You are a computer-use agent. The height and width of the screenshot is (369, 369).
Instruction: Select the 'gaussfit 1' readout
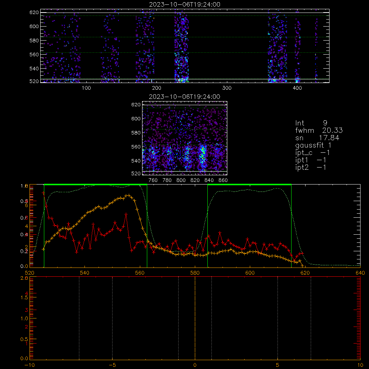pos(313,145)
